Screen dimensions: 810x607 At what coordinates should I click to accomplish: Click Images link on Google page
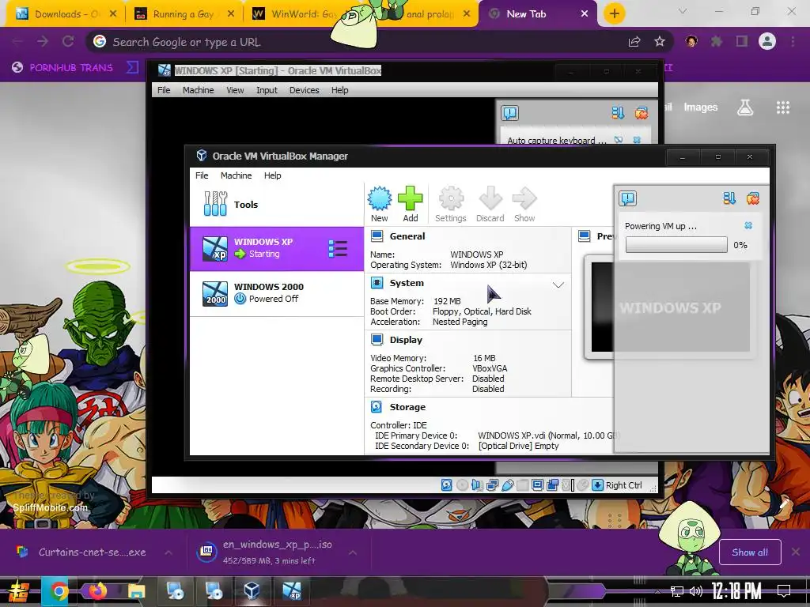pyautogui.click(x=701, y=107)
